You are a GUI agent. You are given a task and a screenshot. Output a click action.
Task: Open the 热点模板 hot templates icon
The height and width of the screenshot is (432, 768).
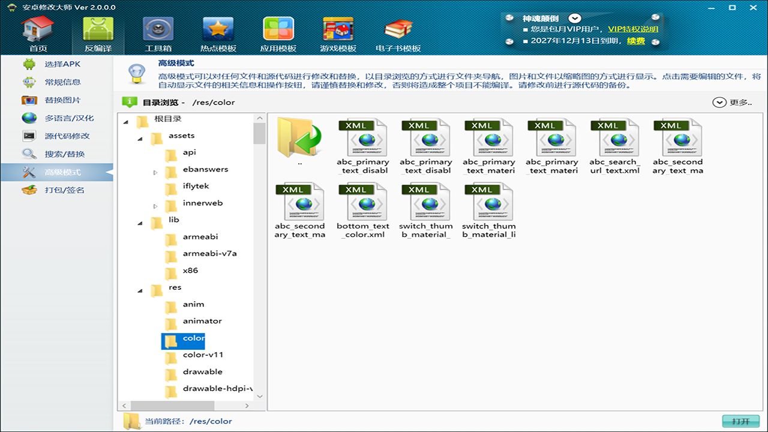pos(218,34)
